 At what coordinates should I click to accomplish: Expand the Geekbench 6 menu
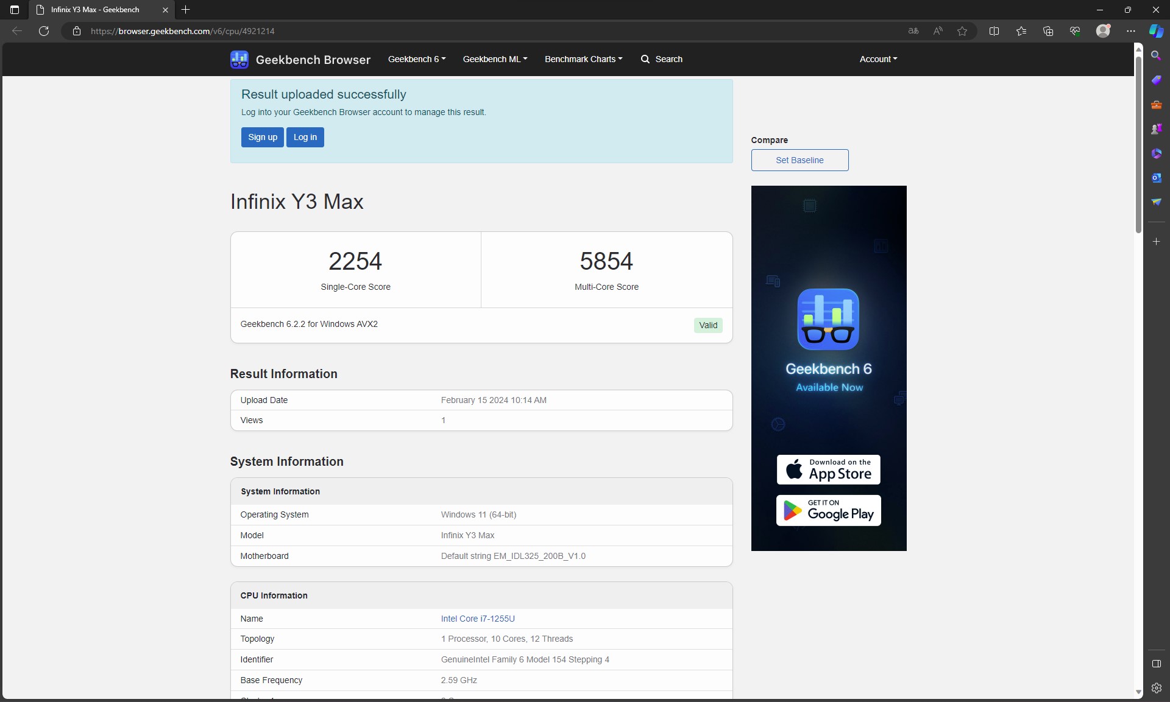point(417,59)
